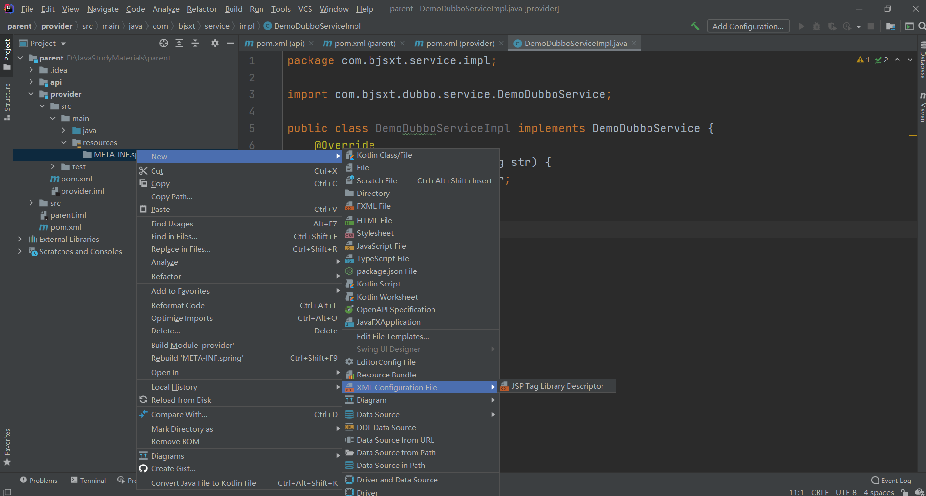Click the warnings indicator in editor corner
Viewport: 926px width, 496px height.
pos(864,60)
